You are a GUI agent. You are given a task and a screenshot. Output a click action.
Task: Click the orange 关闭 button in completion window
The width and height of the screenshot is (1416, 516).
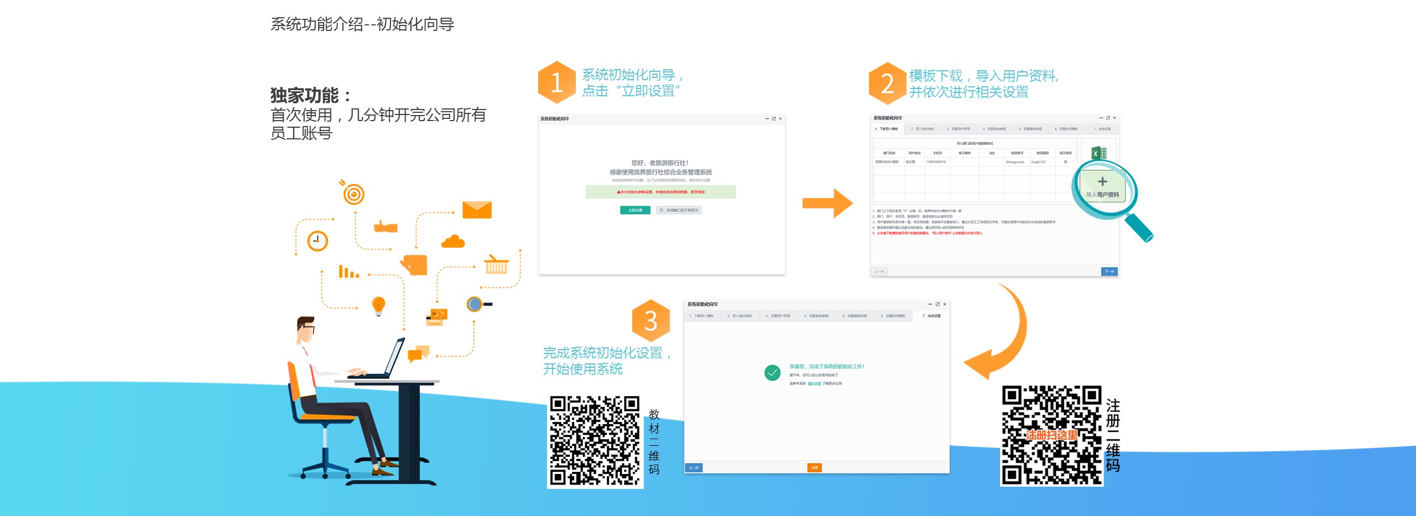click(814, 468)
